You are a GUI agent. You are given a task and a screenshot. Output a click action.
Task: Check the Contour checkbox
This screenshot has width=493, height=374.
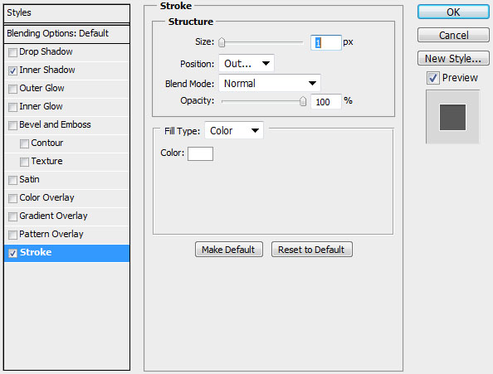24,143
